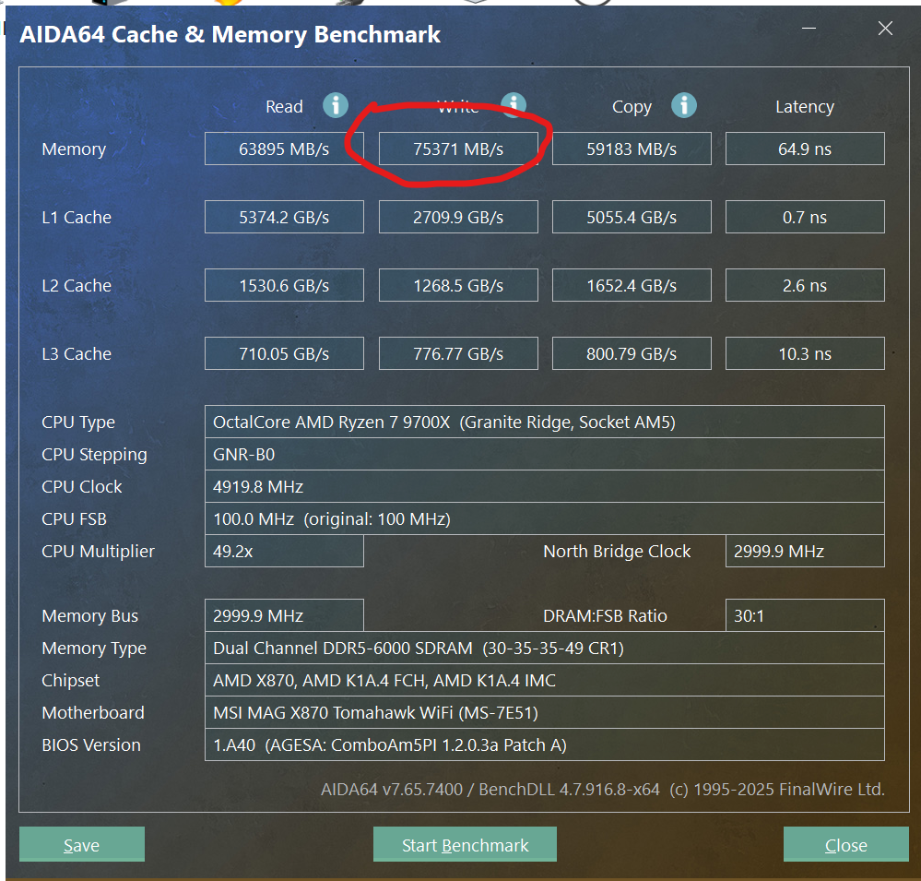Click the L3 Cache row label
Screen dimensions: 921x881
point(77,354)
